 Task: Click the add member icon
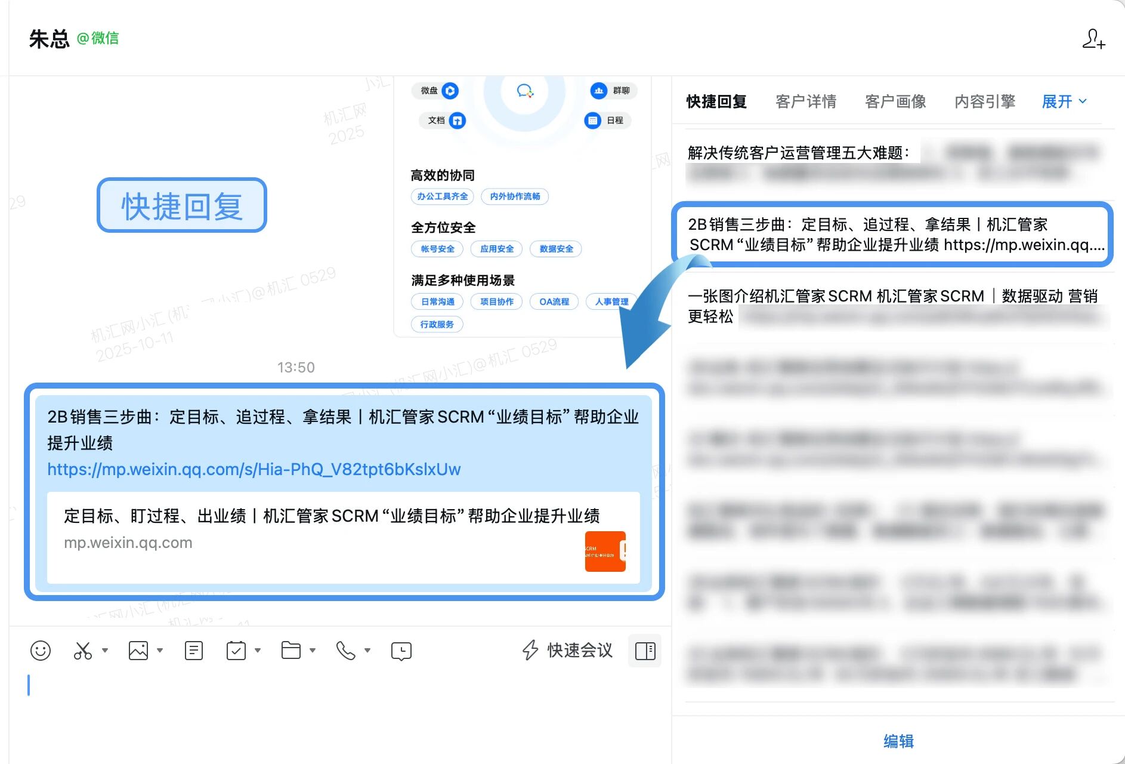(1093, 39)
